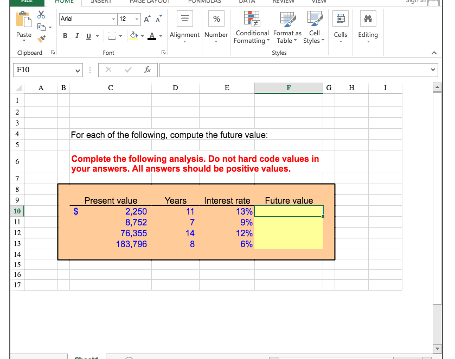The height and width of the screenshot is (359, 455).
Task: Select the Format Painter icon
Action: 41,39
